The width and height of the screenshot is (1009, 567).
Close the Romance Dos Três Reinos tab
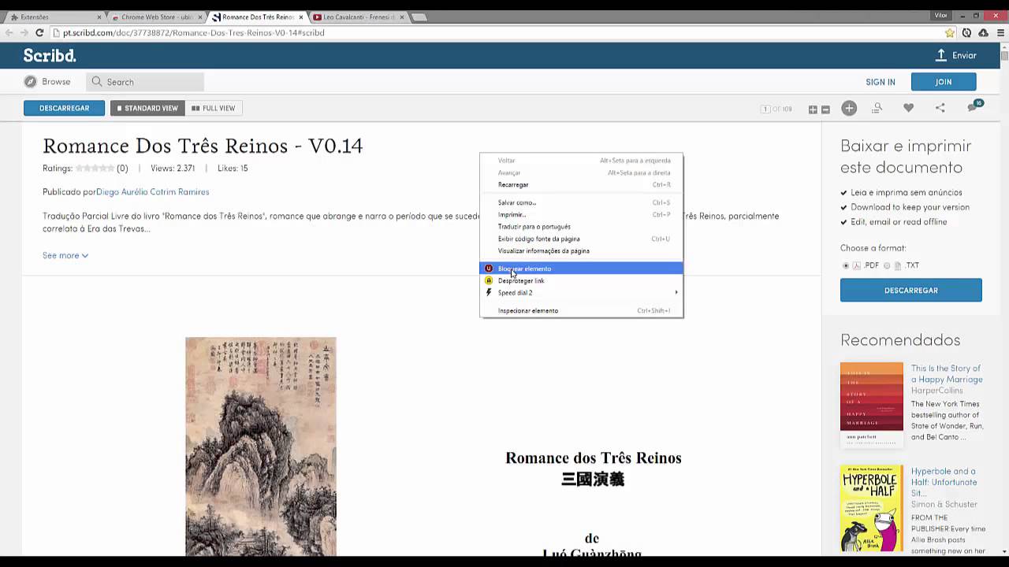[300, 17]
